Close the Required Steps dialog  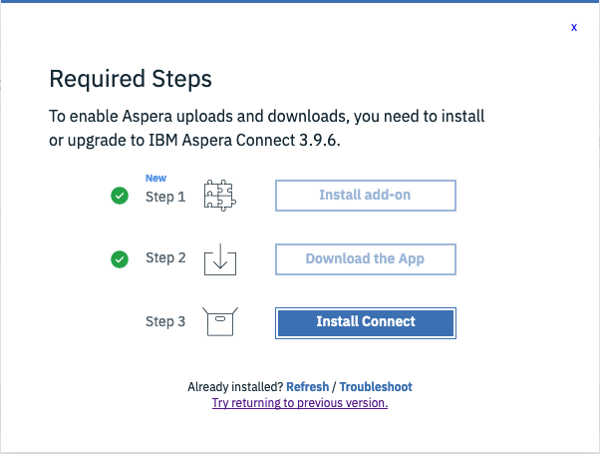[x=574, y=28]
